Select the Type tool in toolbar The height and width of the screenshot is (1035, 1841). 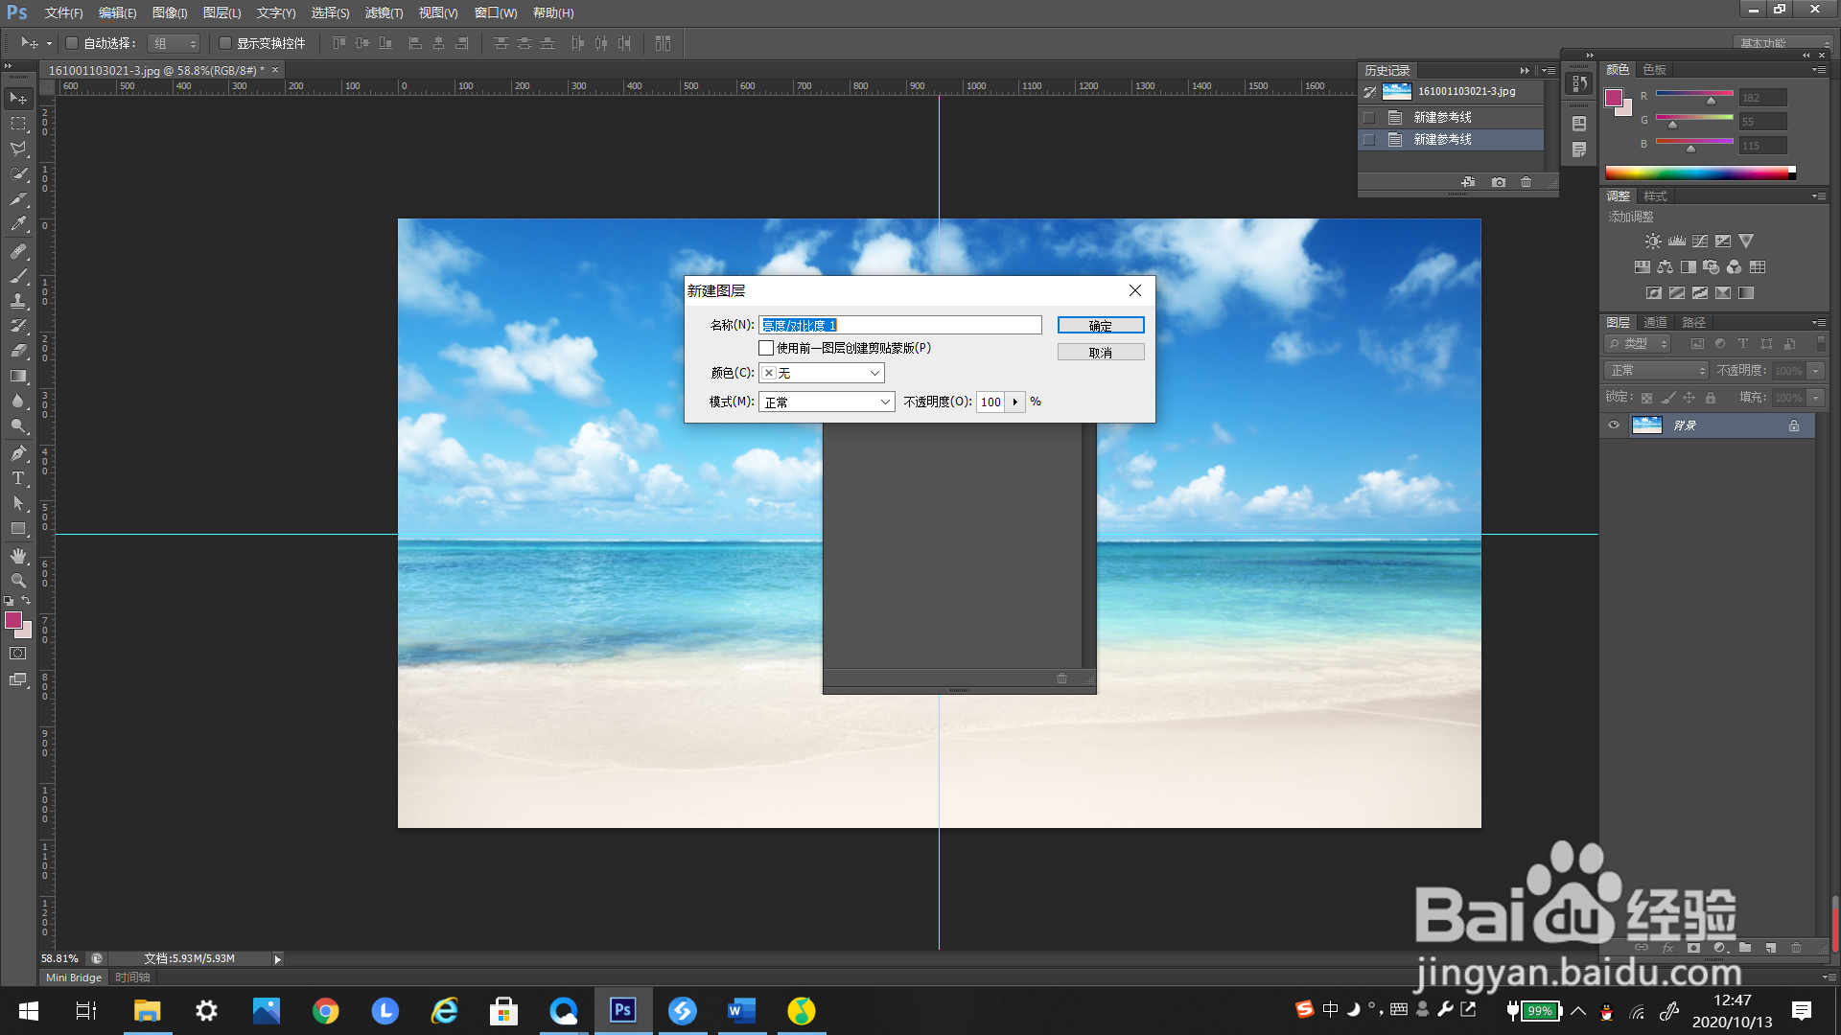coord(18,478)
